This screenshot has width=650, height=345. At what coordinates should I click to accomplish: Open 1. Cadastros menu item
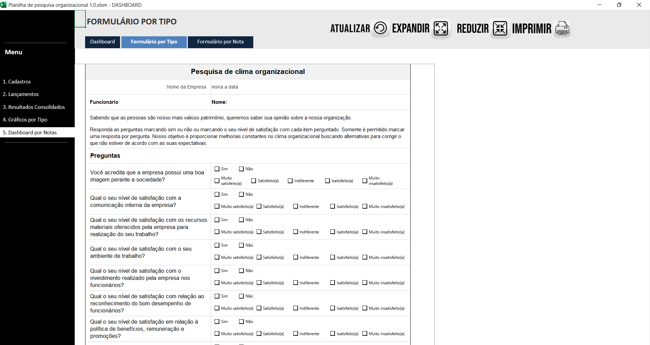point(17,82)
